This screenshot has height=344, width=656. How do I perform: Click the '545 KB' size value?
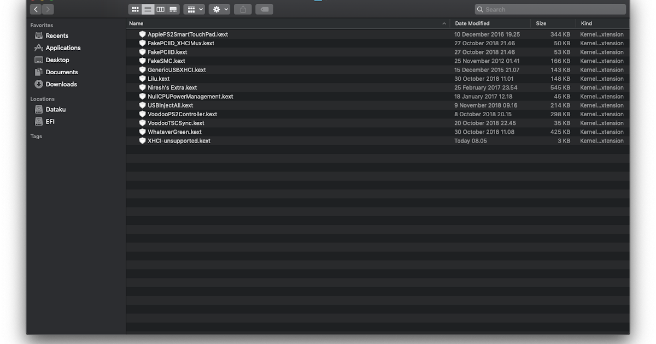560,87
